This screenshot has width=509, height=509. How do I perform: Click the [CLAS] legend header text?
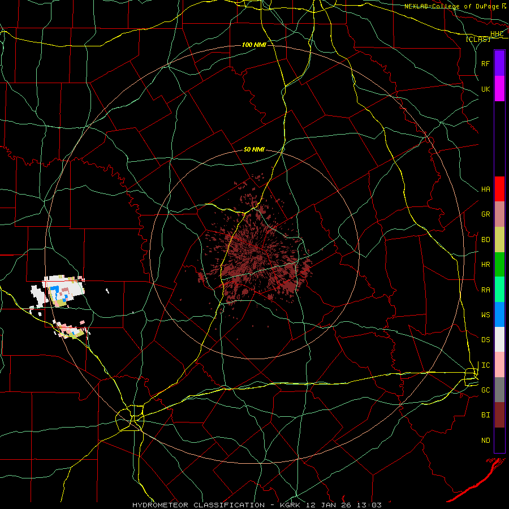point(478,39)
